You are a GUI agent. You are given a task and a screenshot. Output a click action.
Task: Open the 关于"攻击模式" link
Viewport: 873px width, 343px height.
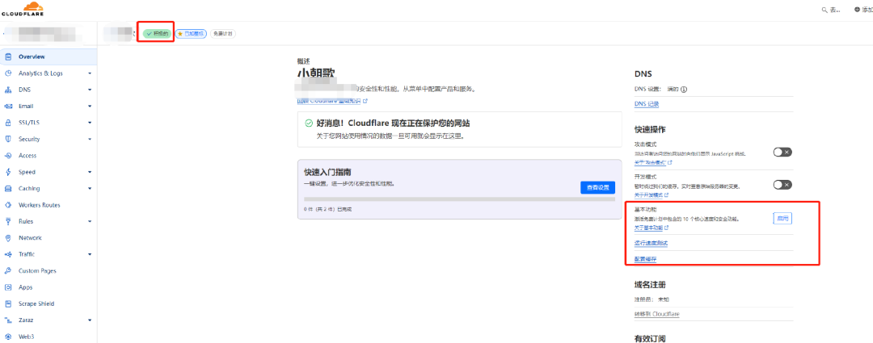(x=653, y=162)
